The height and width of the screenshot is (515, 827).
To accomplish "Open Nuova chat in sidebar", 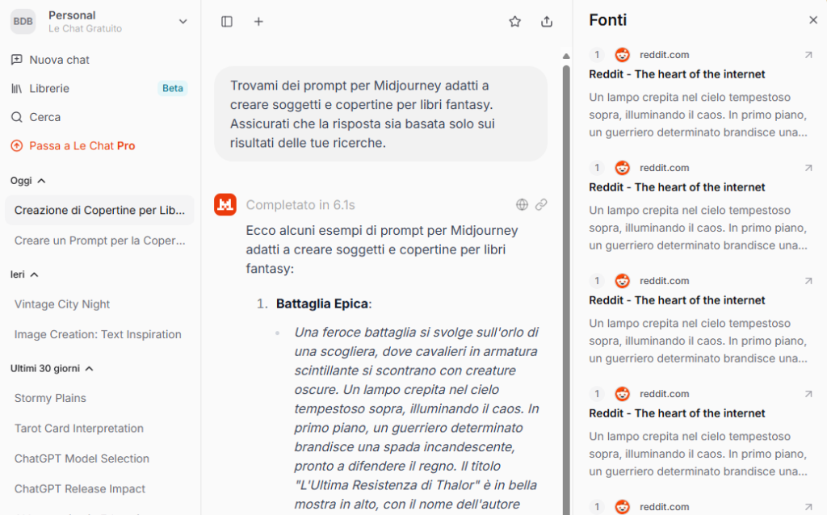I will 59,60.
